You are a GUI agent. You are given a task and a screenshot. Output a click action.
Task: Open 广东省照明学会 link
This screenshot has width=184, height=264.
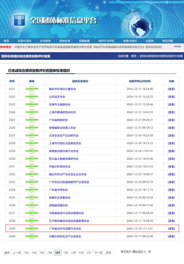58,120
